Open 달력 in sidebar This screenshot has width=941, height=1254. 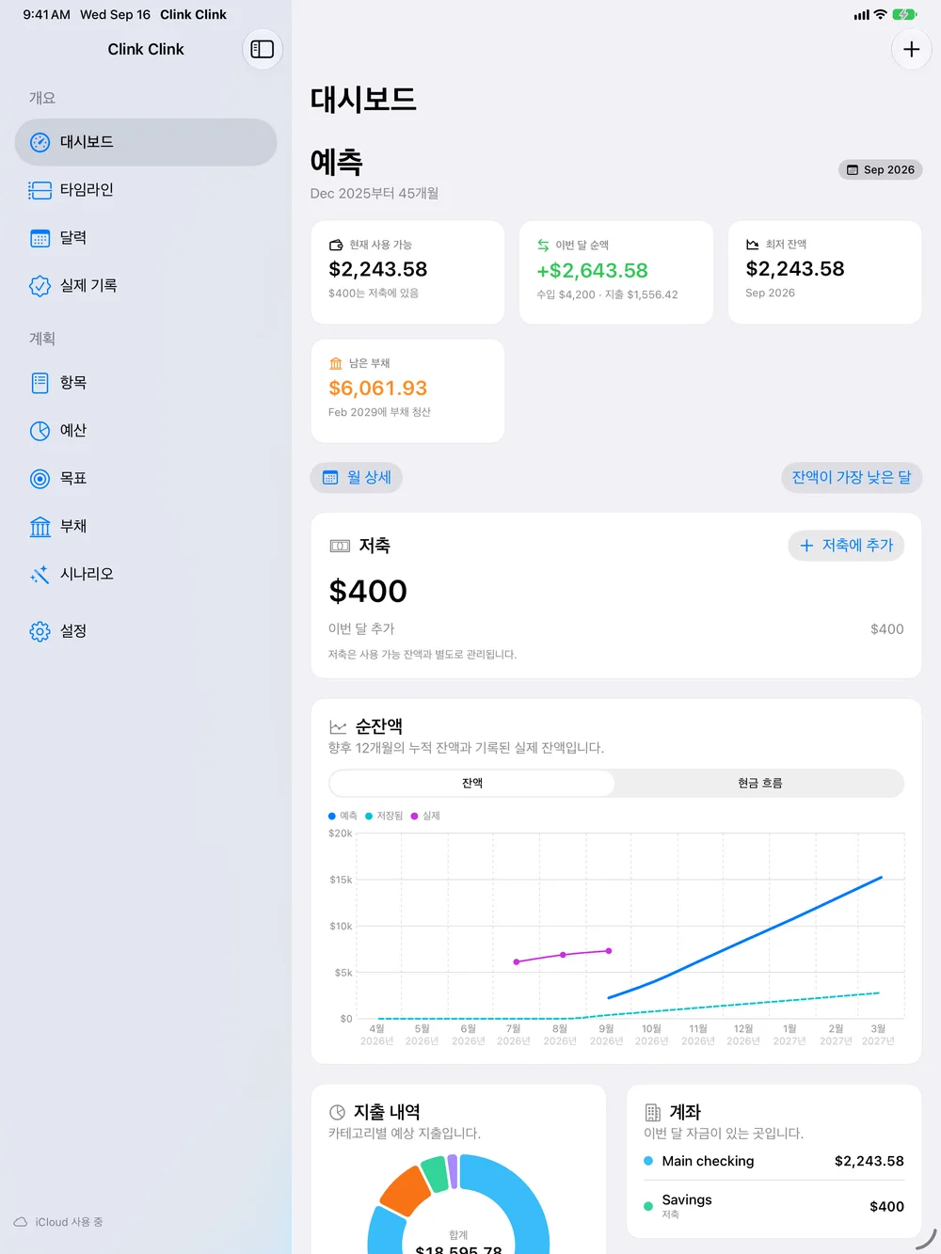point(146,238)
